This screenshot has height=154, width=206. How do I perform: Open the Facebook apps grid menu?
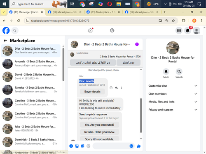coord(179,30)
